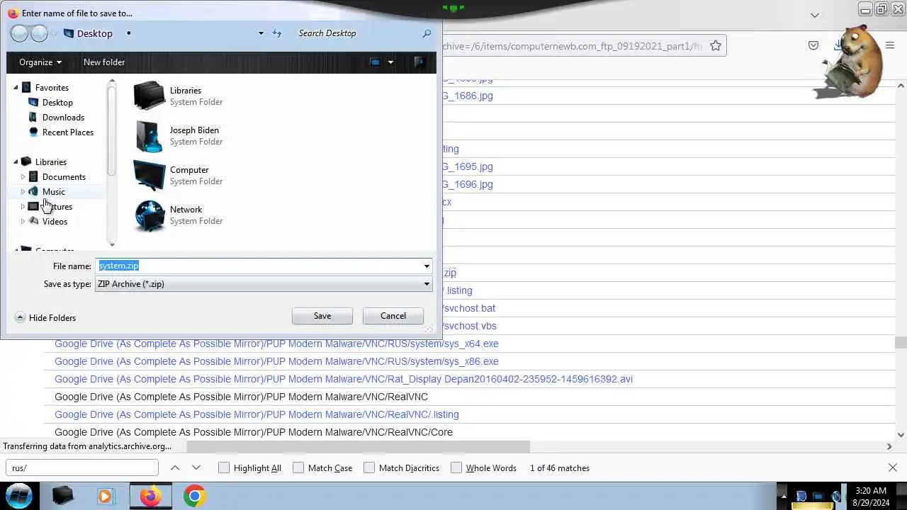Jump to next find match arrow
Screen dimensions: 907x510
[x=196, y=467]
